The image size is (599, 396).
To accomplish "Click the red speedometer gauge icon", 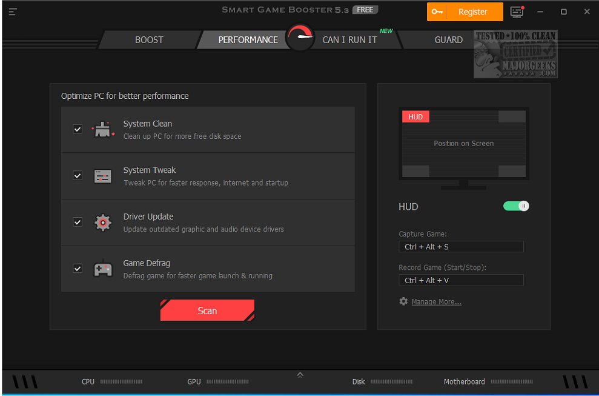I will [x=300, y=38].
